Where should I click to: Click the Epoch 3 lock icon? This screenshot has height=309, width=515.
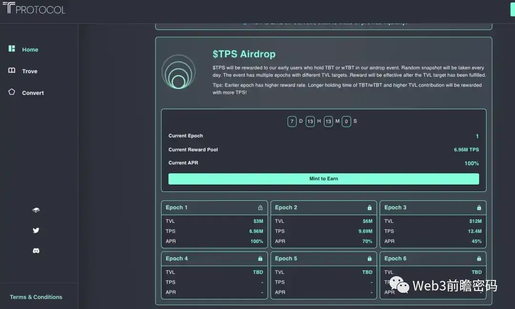click(479, 208)
